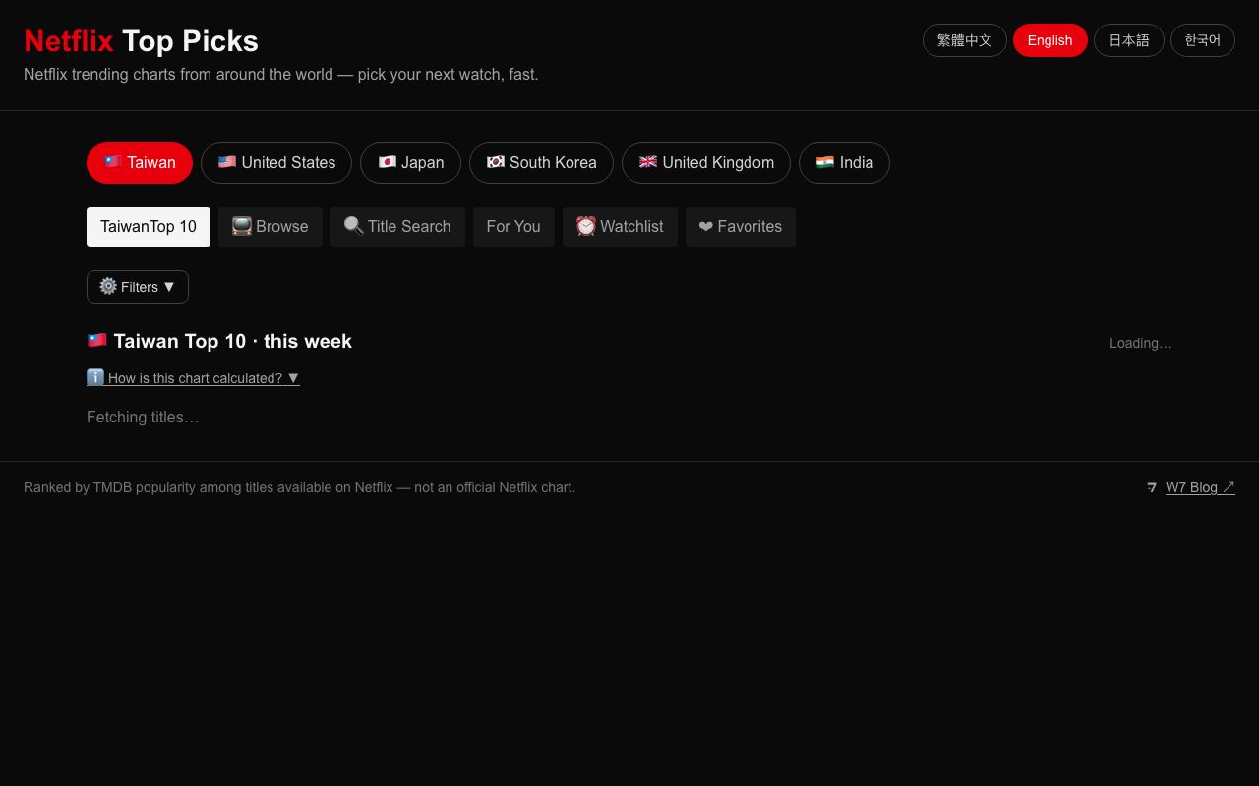The image size is (1259, 786).
Task: Click the info icon beside chart explanation
Action: tap(95, 377)
